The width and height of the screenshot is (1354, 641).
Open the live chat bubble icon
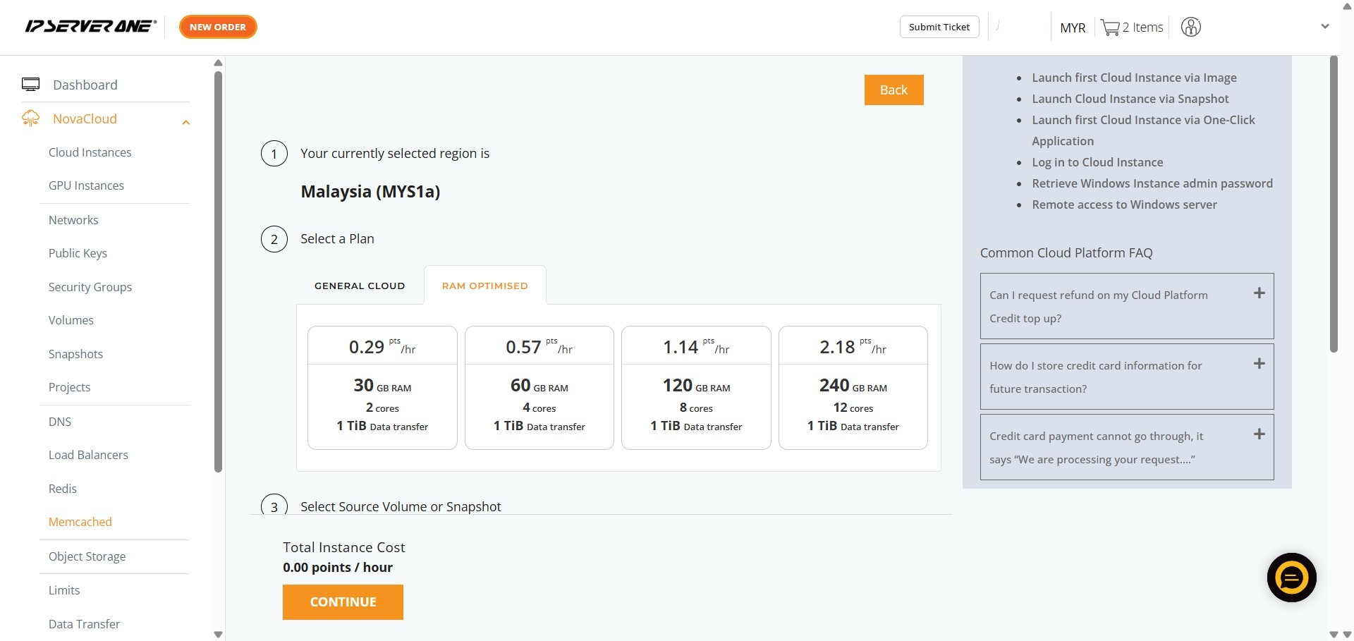[x=1291, y=578]
